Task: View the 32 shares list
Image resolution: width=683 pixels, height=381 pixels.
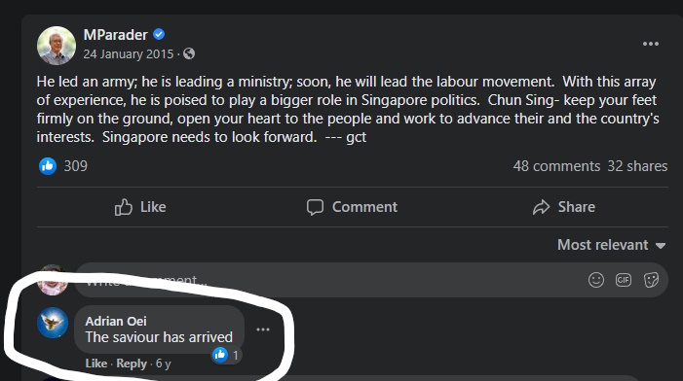Action: 637,166
